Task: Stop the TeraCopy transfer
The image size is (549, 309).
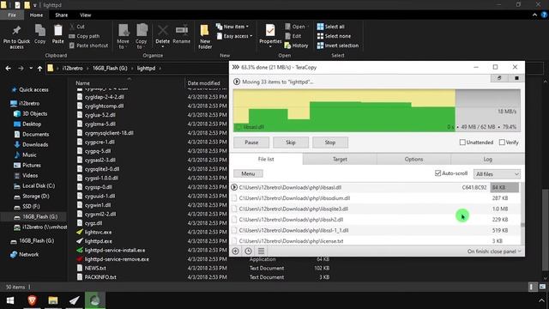Action: tap(329, 142)
